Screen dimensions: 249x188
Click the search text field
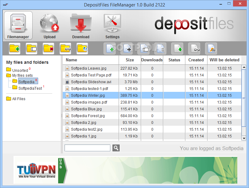(87, 148)
